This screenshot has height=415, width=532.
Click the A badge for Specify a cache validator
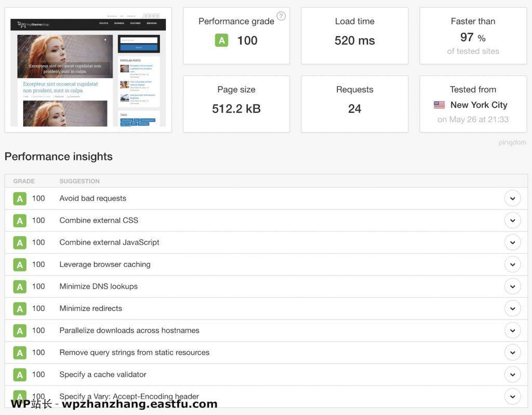[x=20, y=374]
